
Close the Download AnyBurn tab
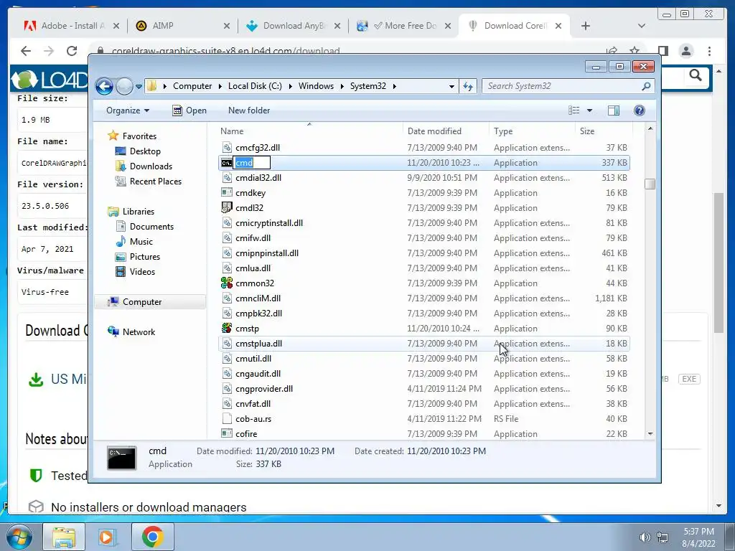click(x=337, y=27)
